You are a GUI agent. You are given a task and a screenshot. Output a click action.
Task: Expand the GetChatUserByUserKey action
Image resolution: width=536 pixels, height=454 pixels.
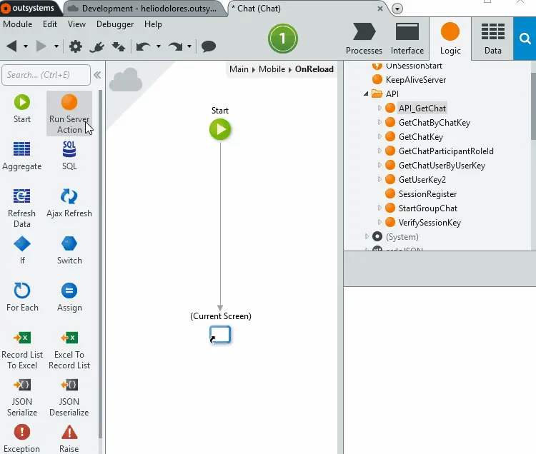(x=379, y=165)
